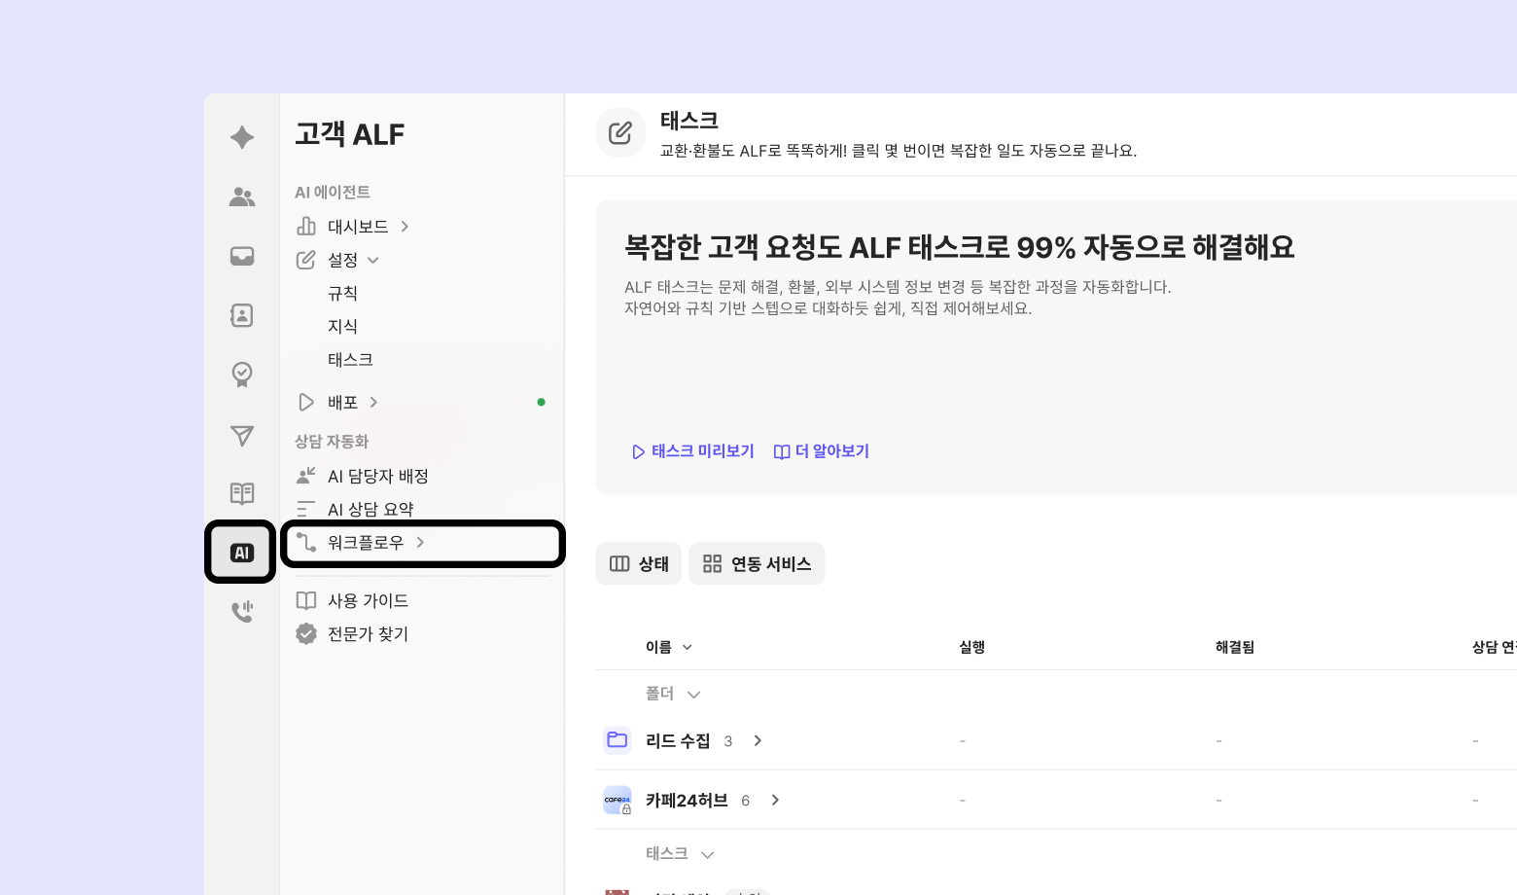
Task: Click the paper plane send icon
Action: coord(242,435)
